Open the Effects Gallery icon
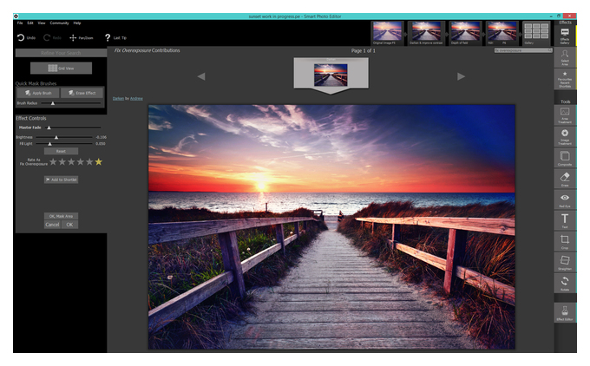 (565, 36)
